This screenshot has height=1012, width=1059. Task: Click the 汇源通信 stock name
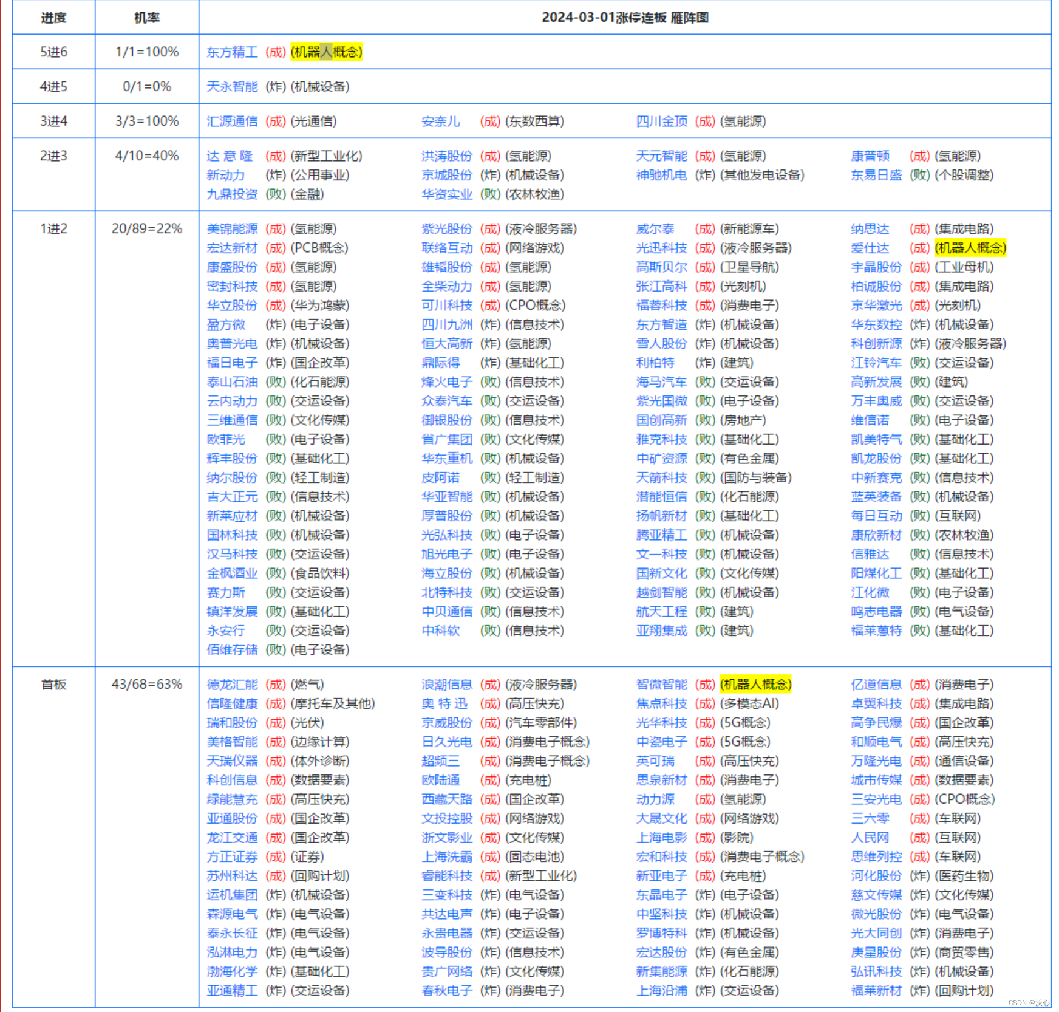coord(232,121)
